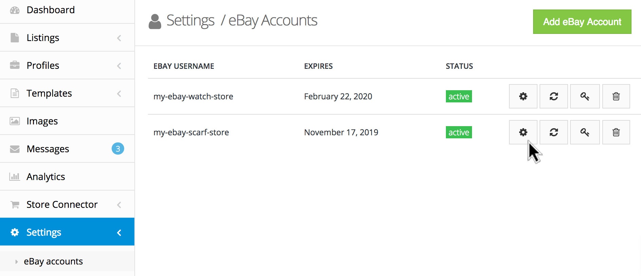Expand the Templates sidebar chevron
641x276 pixels.
119,94
